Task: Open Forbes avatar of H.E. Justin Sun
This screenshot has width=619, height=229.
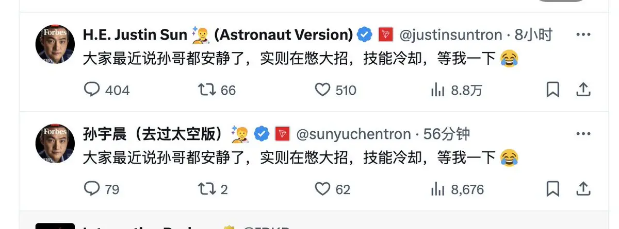Action: click(55, 44)
